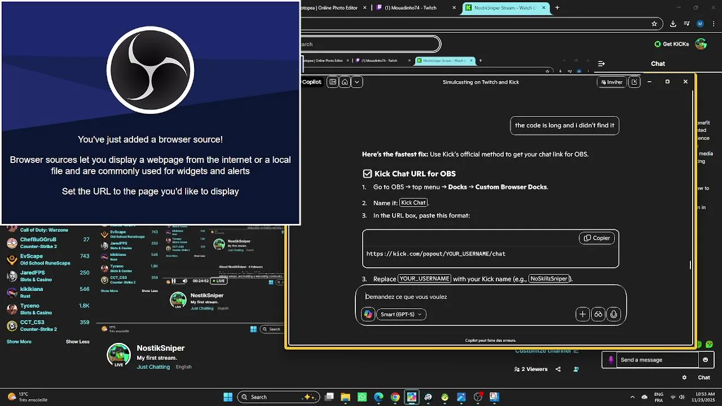Click the Copilot logo button in prompt box

click(x=368, y=314)
